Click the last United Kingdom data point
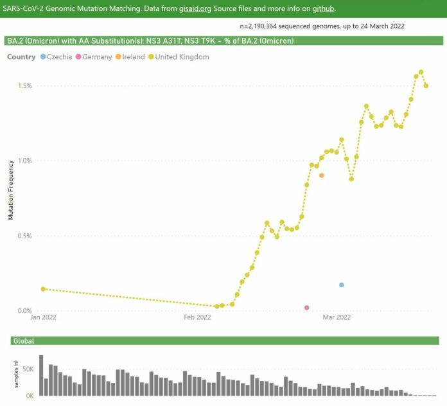Image resolution: width=447 pixels, height=406 pixels. click(426, 86)
